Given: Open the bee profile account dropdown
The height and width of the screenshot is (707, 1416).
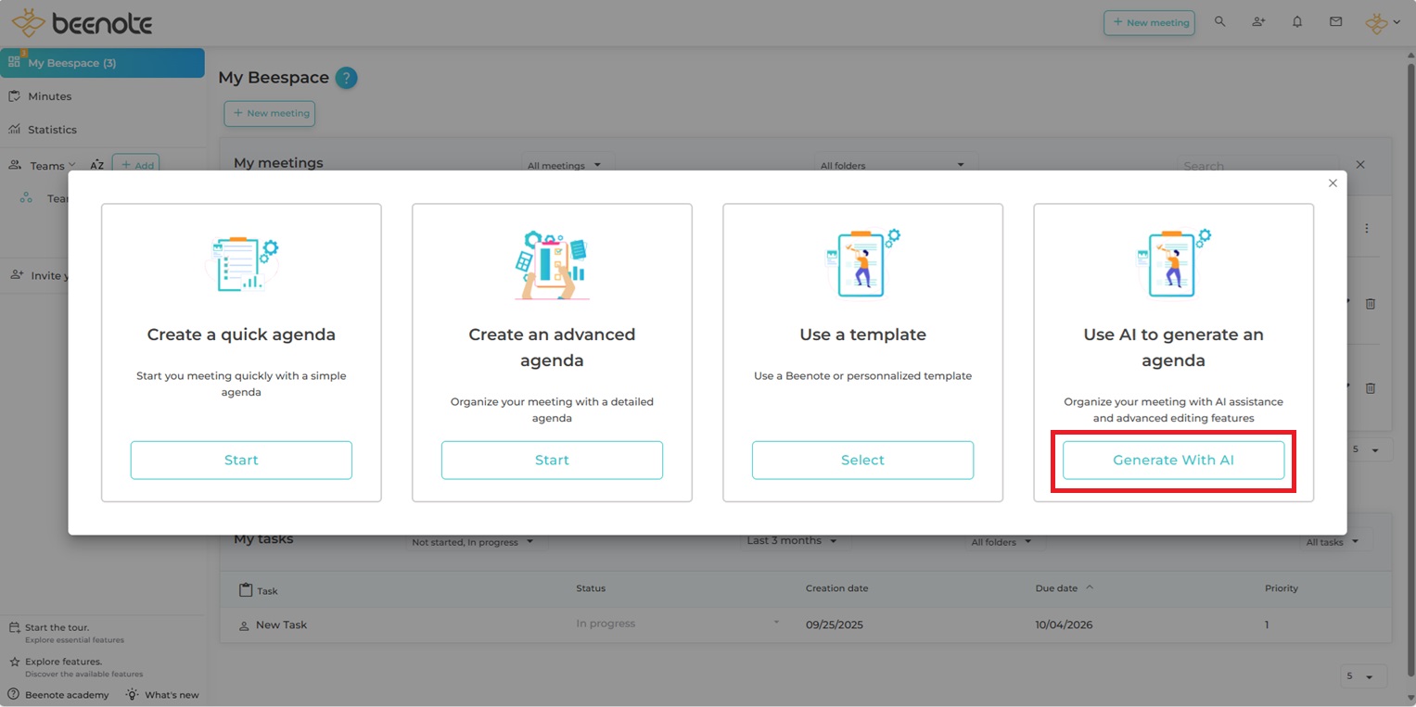Looking at the screenshot, I should pyautogui.click(x=1382, y=23).
